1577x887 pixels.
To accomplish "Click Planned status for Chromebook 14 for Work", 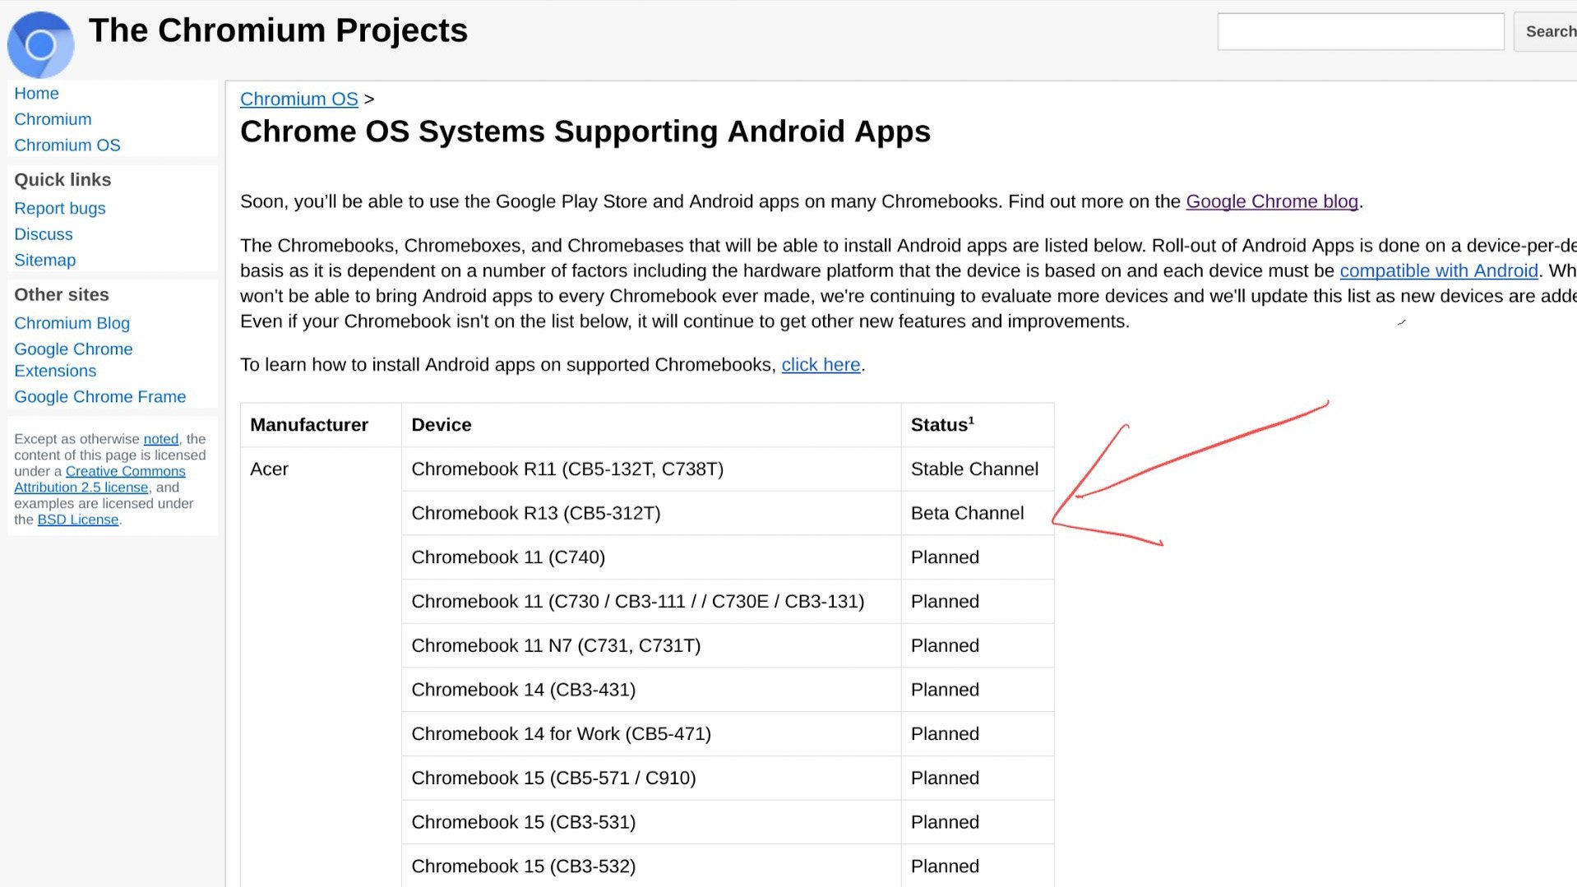I will [978, 734].
